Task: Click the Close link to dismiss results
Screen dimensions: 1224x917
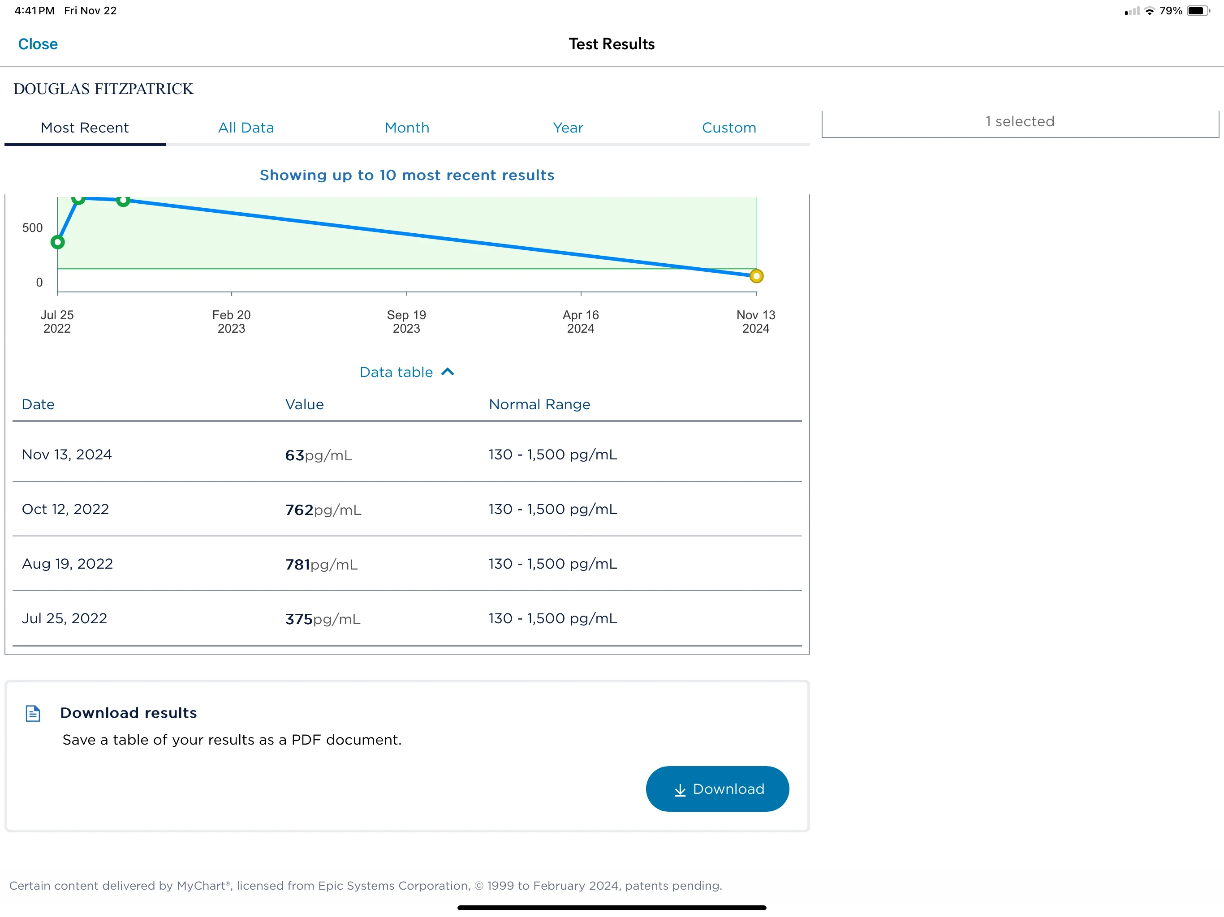Action: (39, 43)
